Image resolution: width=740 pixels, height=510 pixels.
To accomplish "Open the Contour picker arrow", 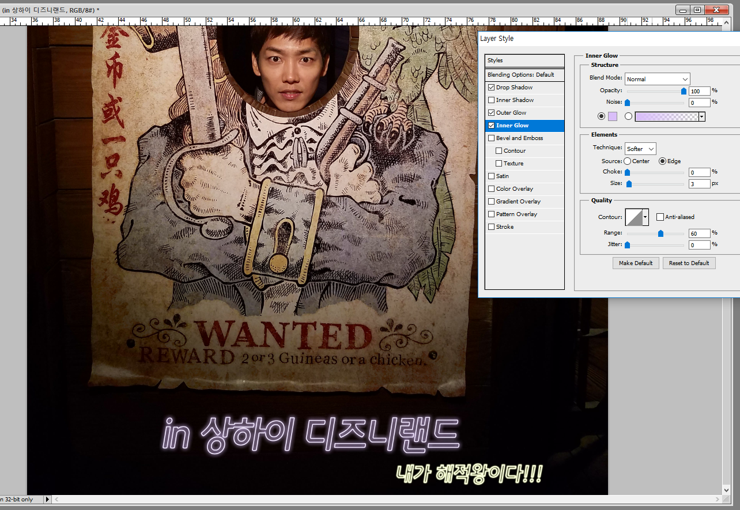I will [645, 217].
